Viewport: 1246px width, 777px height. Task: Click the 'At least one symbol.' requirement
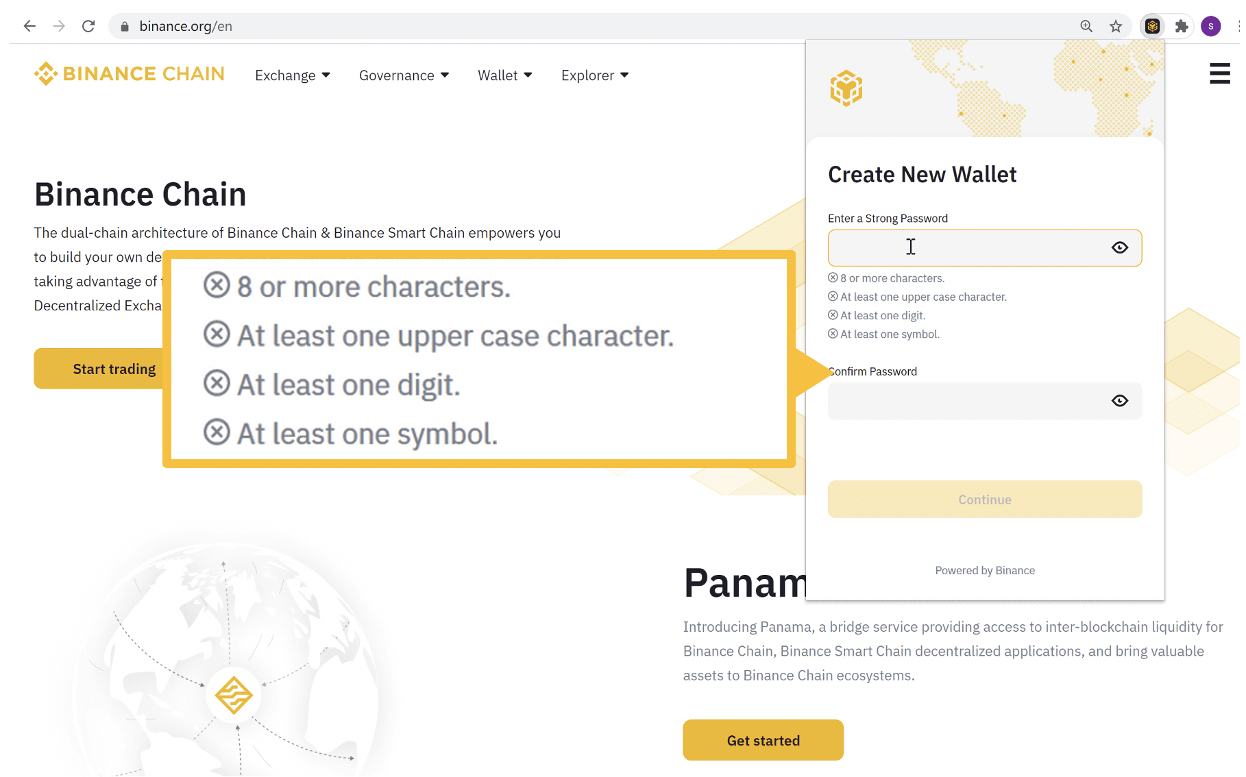(884, 334)
